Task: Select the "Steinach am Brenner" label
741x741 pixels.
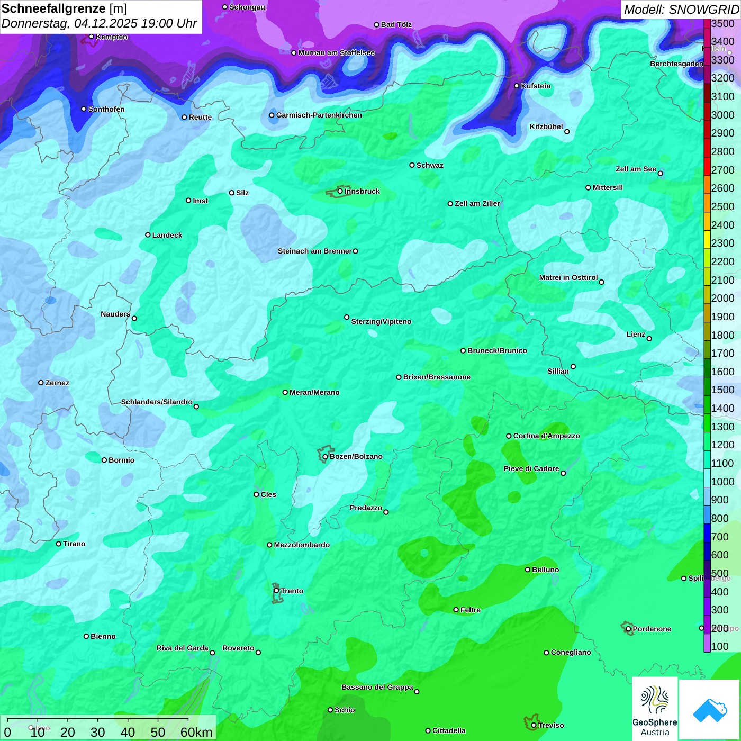Action: (x=315, y=251)
